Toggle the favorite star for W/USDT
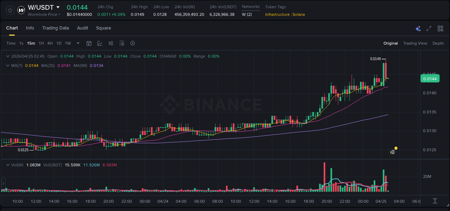Image resolution: width=450 pixels, height=211 pixels. (10, 10)
